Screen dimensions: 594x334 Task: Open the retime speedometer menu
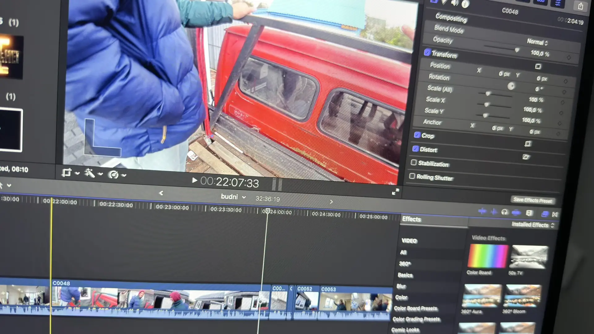pyautogui.click(x=114, y=175)
